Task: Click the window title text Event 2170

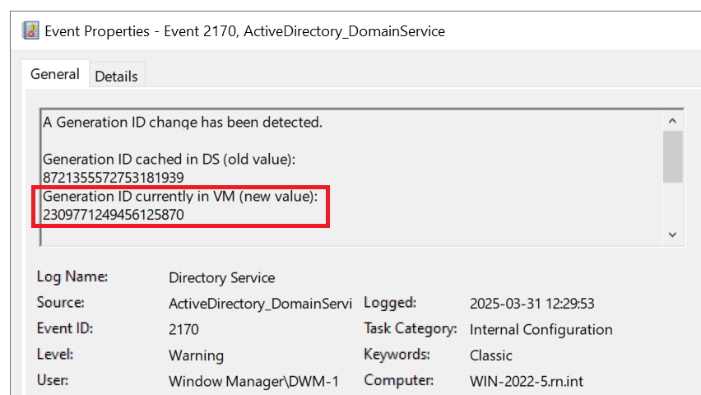Action: point(200,31)
